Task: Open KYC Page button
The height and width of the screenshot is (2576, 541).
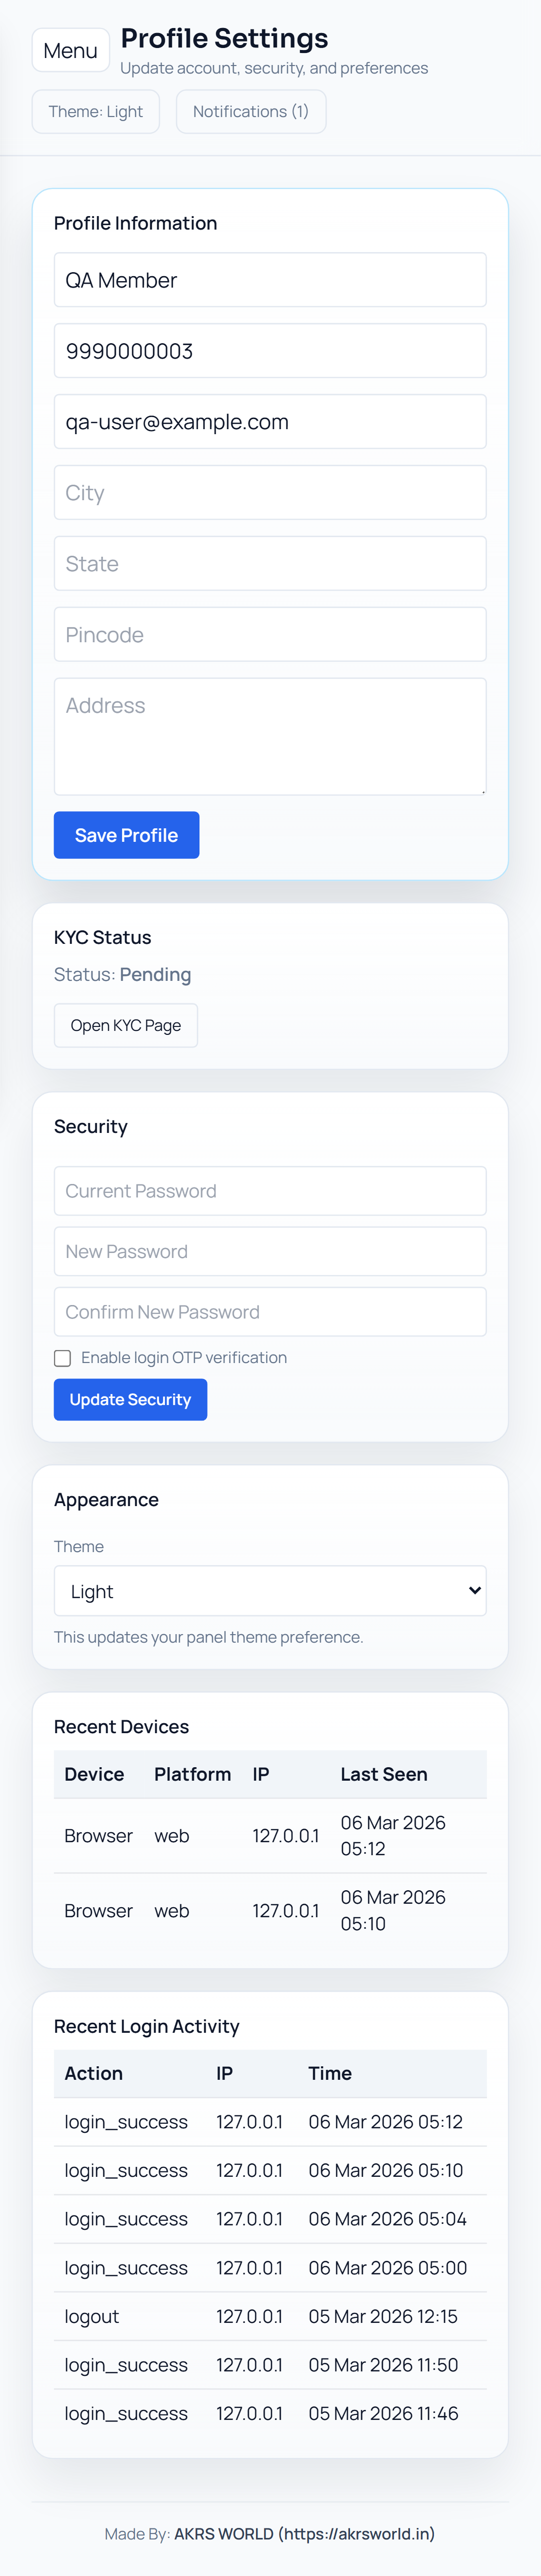Action: point(126,1026)
